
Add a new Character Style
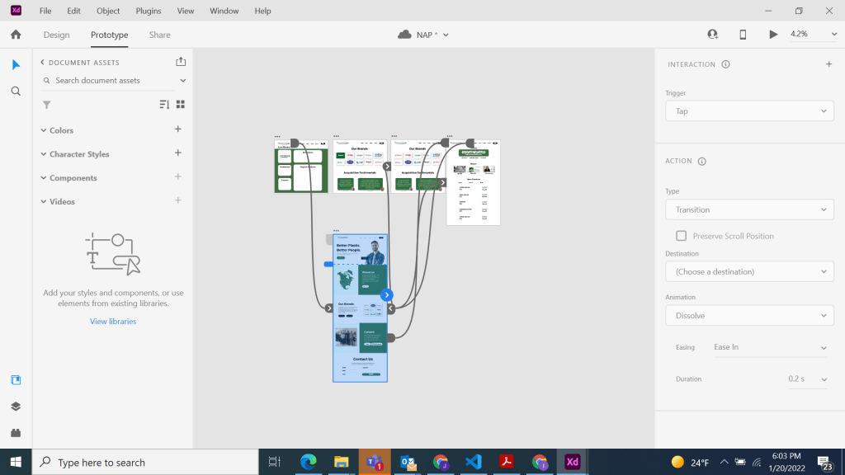tap(177, 153)
